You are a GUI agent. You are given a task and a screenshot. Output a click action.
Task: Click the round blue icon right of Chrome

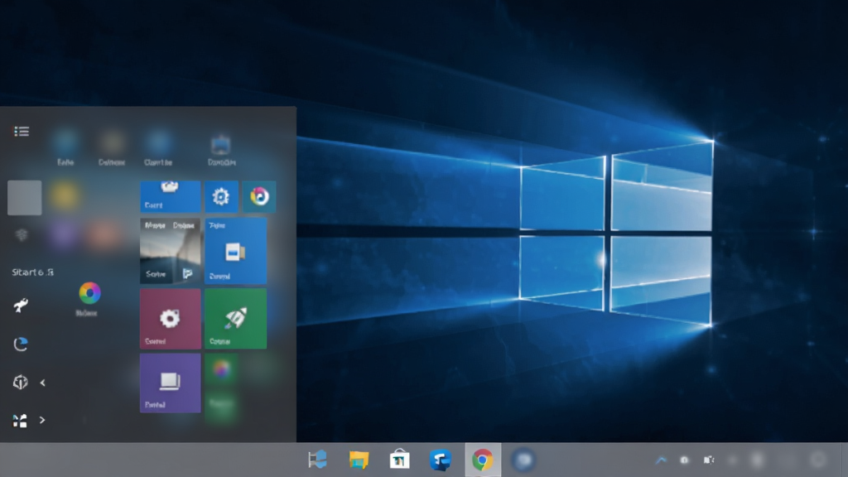(523, 460)
